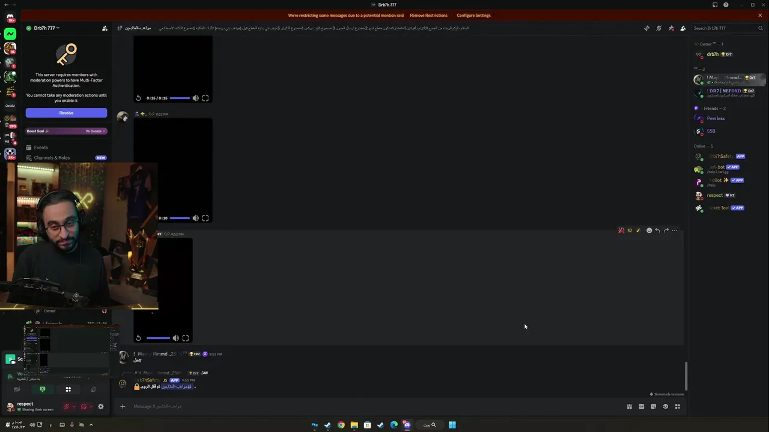
Task: Open the Threads icon in channel header
Action: coord(646,28)
